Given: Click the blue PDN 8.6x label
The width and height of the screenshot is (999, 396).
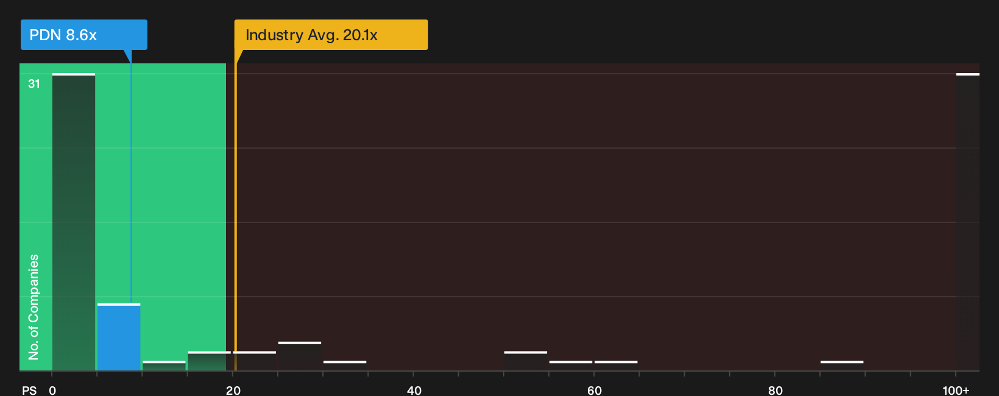Looking at the screenshot, I should pyautogui.click(x=84, y=35).
